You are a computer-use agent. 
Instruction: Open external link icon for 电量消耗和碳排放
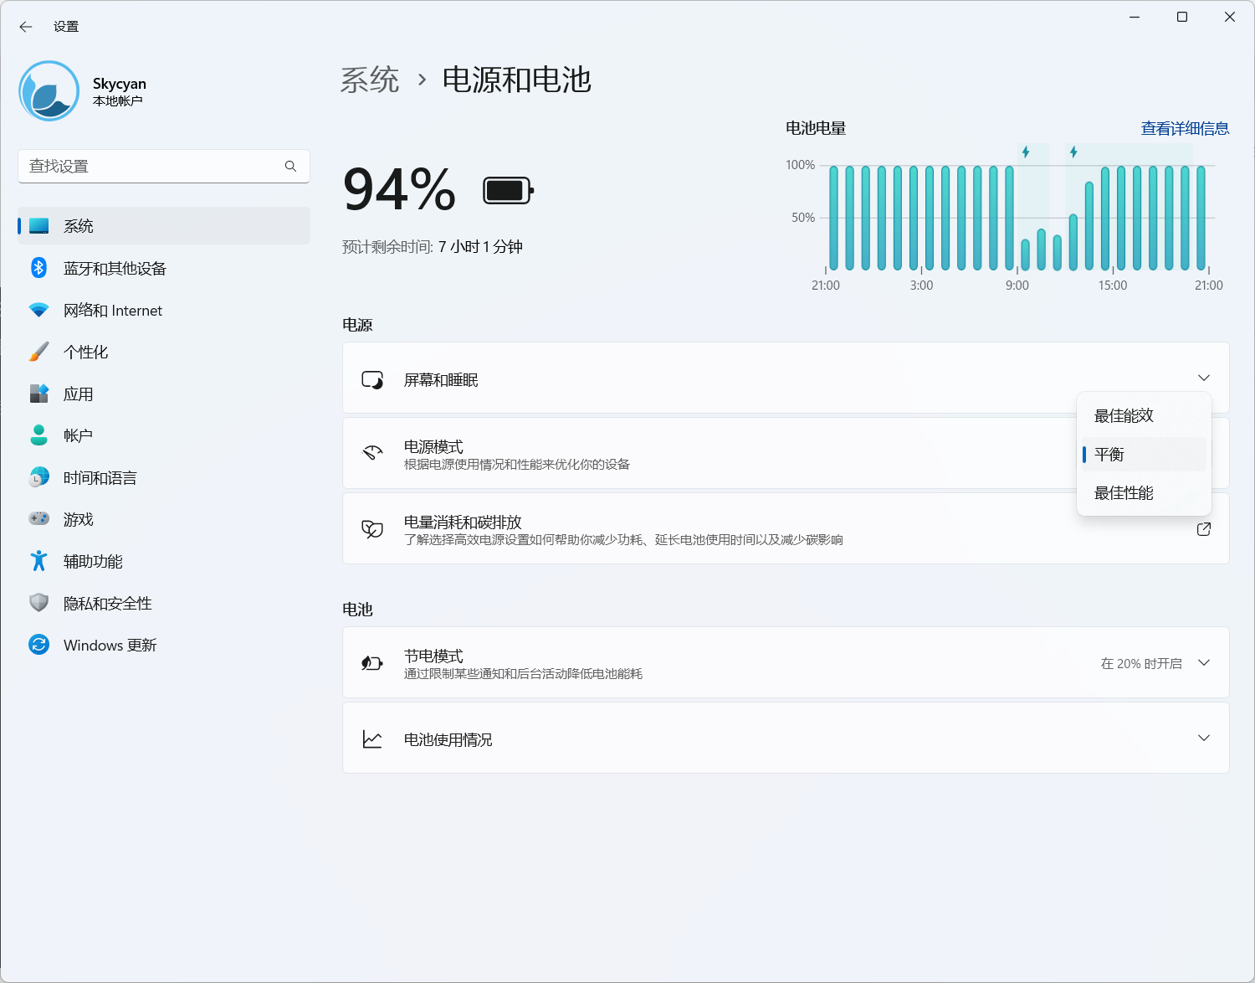1204,529
